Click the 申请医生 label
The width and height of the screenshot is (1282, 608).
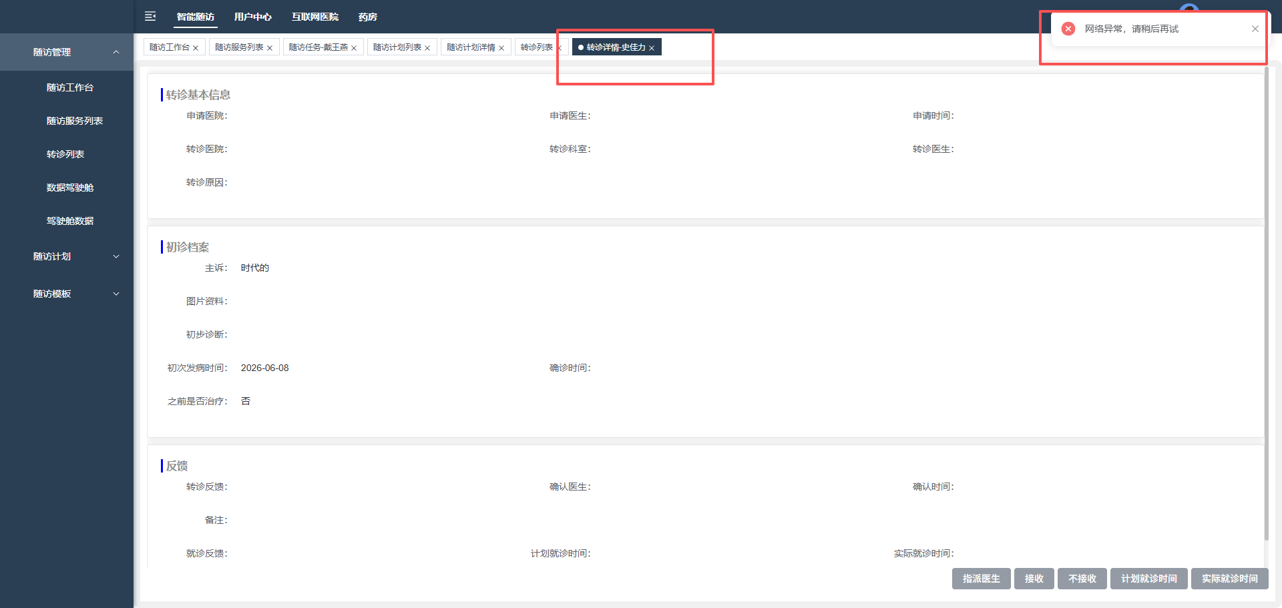tap(570, 115)
